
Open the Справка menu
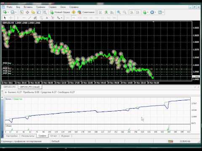point(74,7)
